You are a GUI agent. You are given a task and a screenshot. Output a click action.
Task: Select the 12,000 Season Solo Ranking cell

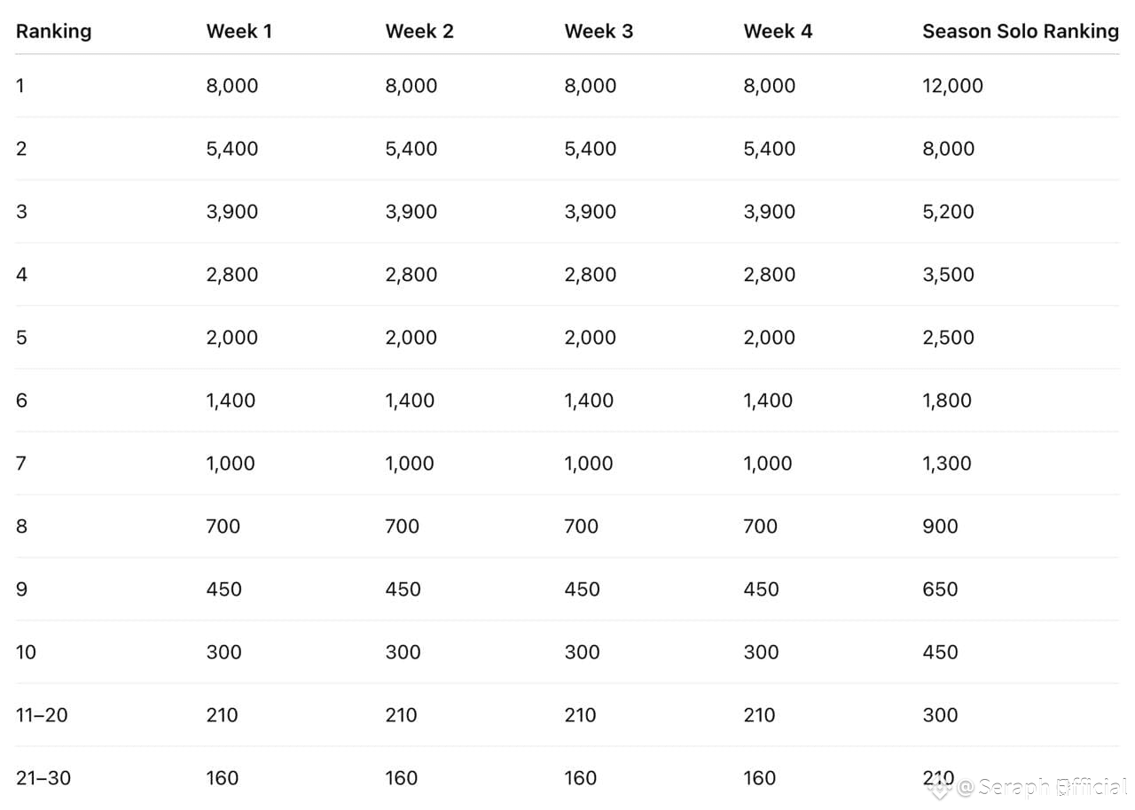click(952, 86)
